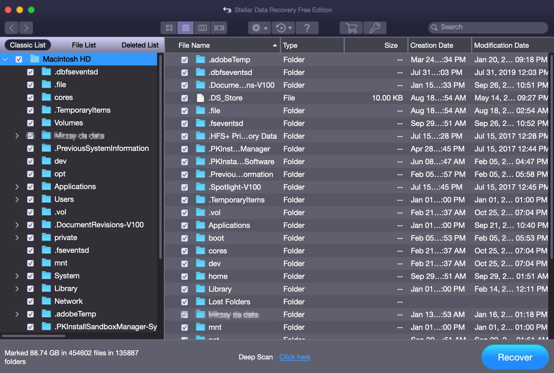Image resolution: width=554 pixels, height=373 pixels.
Task: Sort by Modification Date column header
Action: pos(513,45)
